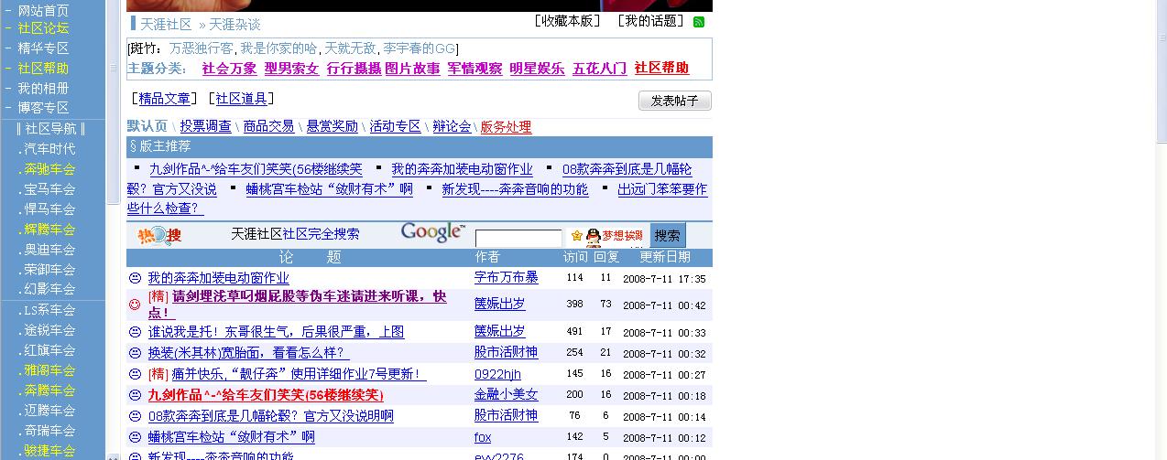Click the Google logo in search bar
Image resolution: width=1167 pixels, height=460 pixels.
tap(432, 232)
